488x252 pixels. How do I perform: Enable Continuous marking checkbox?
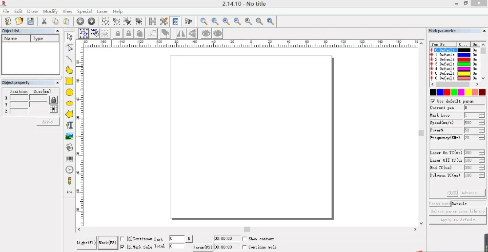pyautogui.click(x=122, y=239)
